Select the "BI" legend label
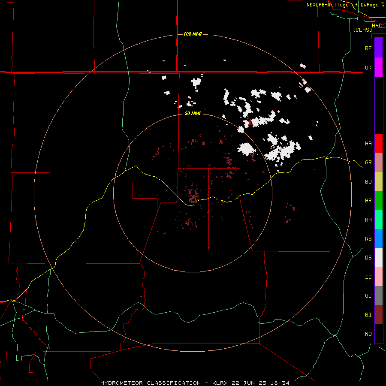This screenshot has height=386, width=386. tap(368, 315)
